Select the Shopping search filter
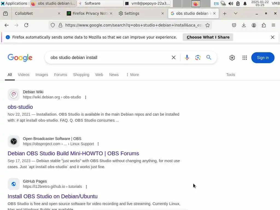This screenshot has width=280, height=210. pyautogui.click(x=81, y=75)
